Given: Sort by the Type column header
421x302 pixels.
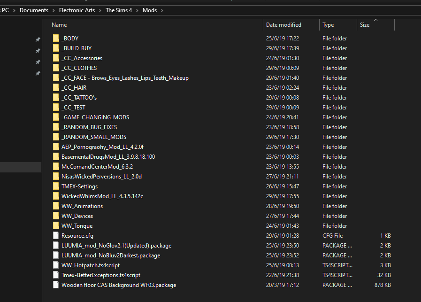Looking at the screenshot, I should tap(328, 25).
